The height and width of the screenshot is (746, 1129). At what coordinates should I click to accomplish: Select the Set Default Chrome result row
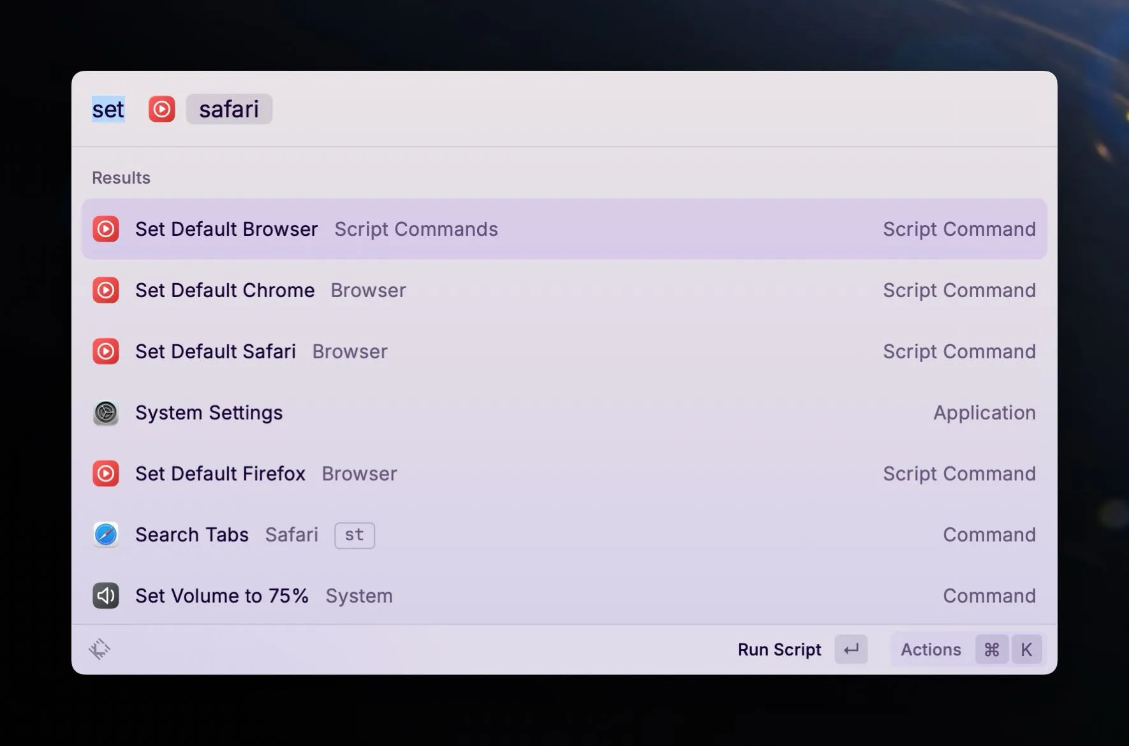click(x=225, y=290)
